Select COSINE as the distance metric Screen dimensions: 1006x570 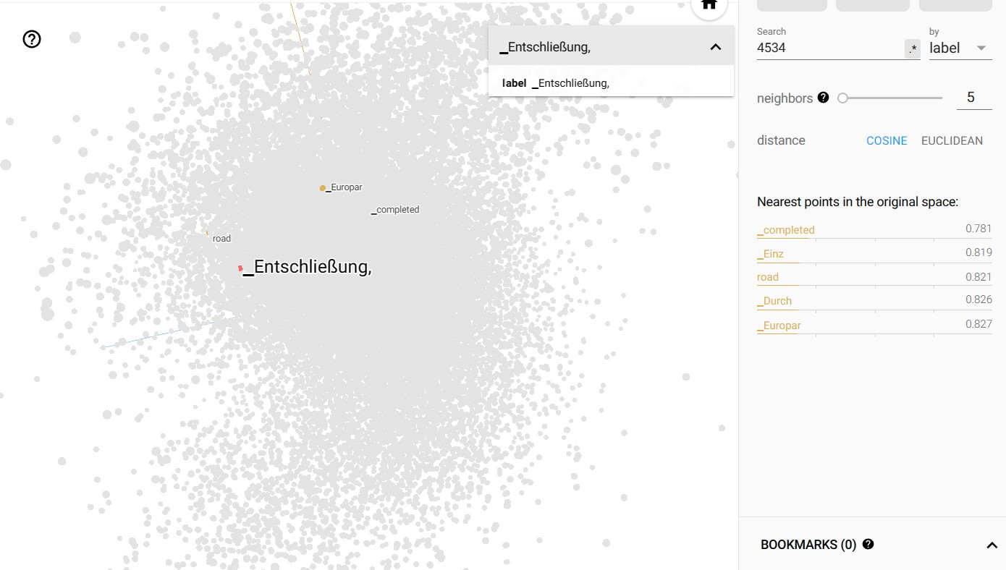[x=887, y=140]
